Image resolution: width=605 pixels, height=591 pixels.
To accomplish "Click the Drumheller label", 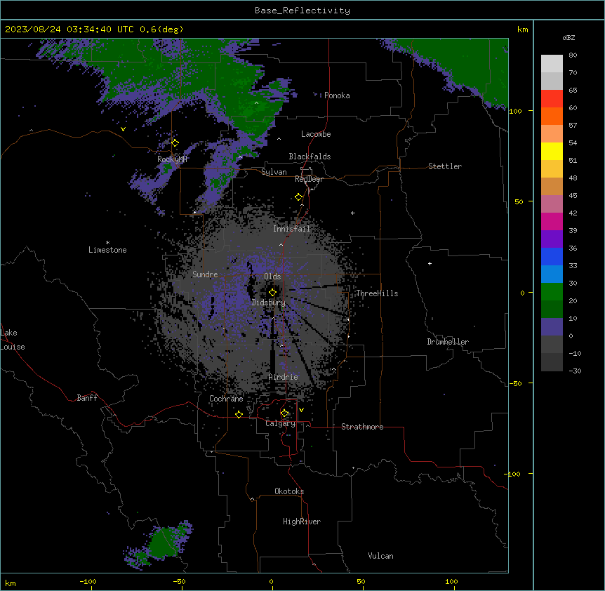I will coord(448,342).
